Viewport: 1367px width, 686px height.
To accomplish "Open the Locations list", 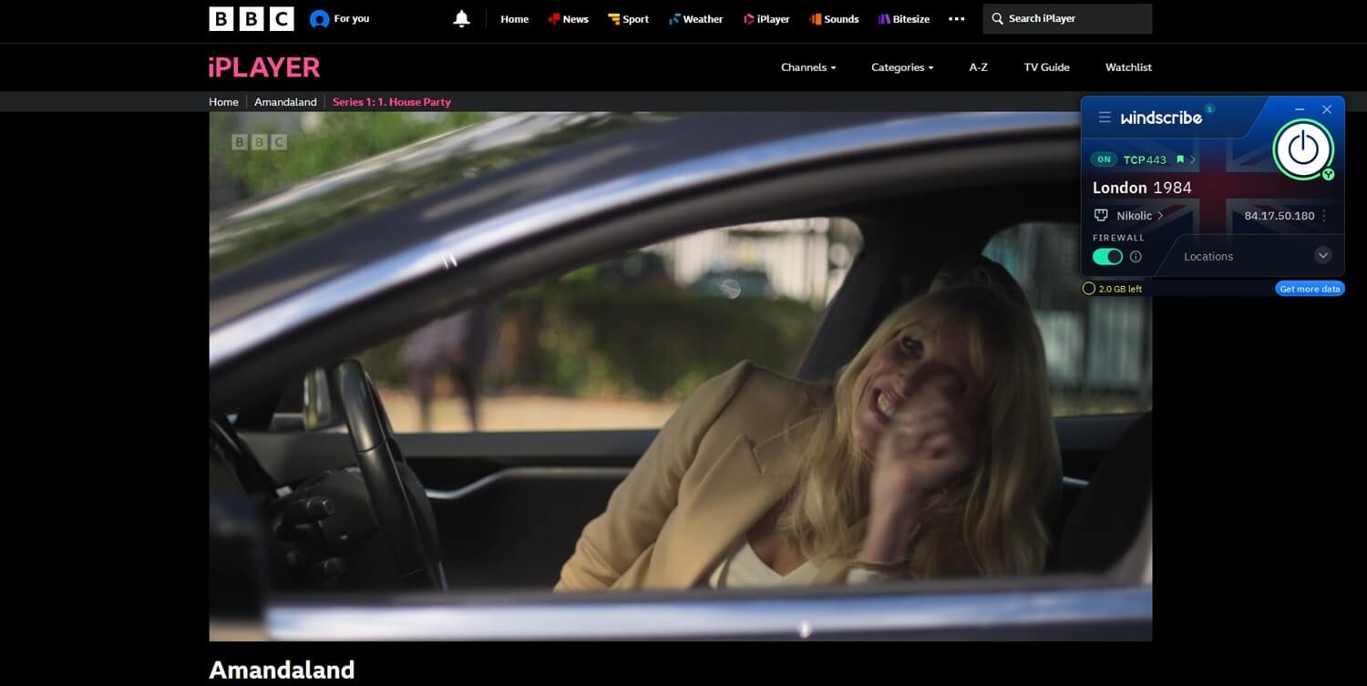I will pos(1208,257).
